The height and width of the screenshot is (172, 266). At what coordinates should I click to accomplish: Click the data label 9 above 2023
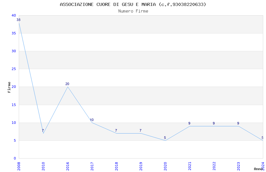(x=238, y=123)
